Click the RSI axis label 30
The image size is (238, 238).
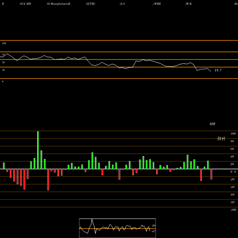[3, 70]
